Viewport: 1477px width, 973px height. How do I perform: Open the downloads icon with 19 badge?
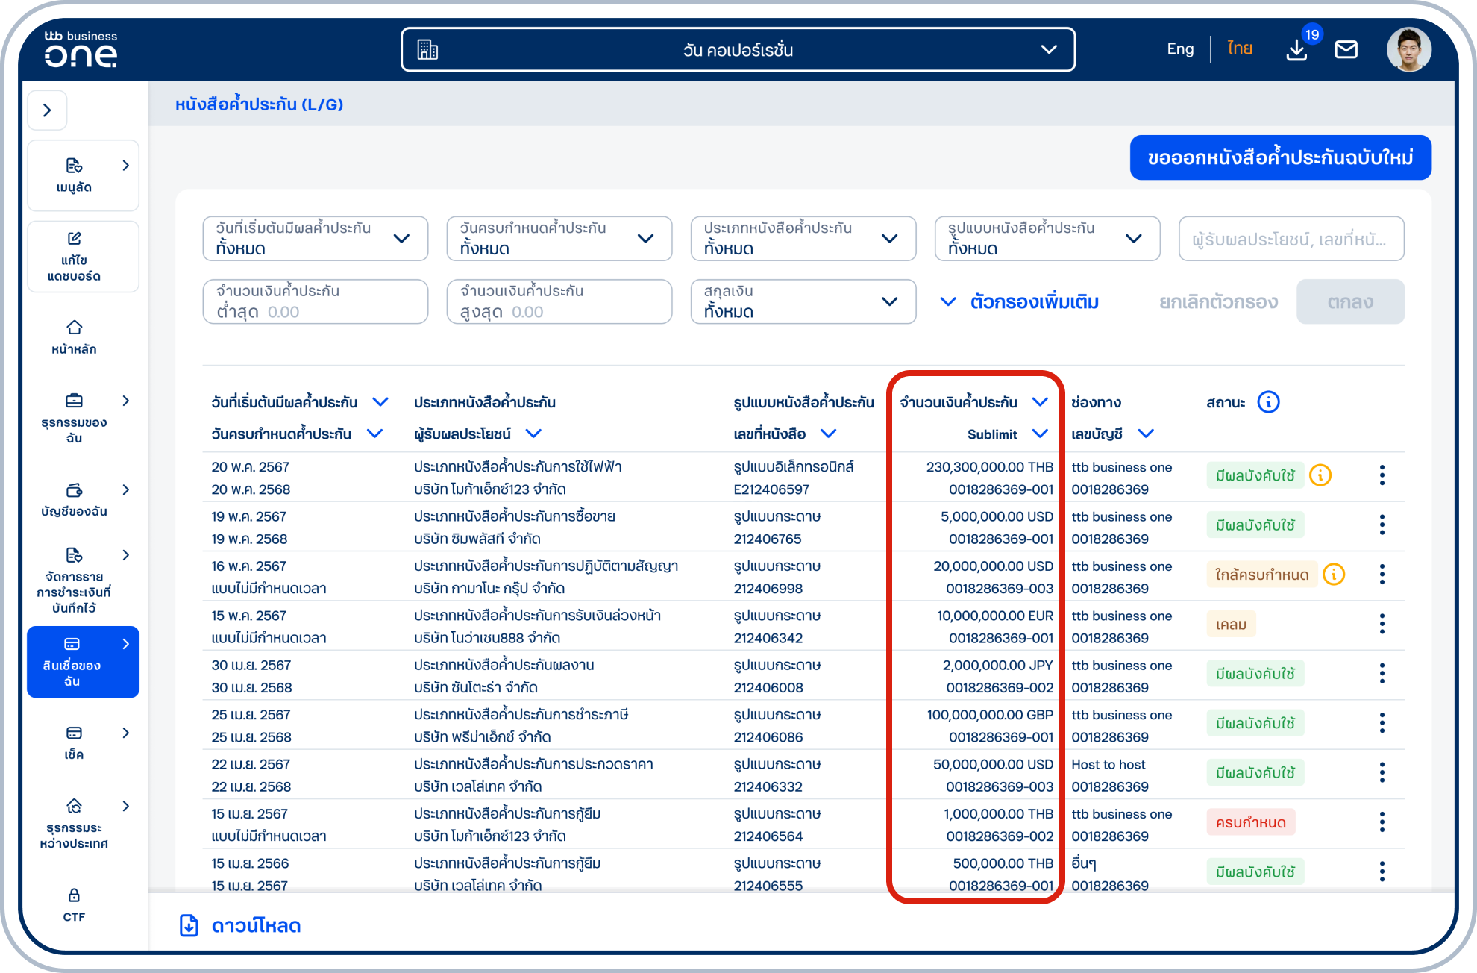click(x=1296, y=50)
